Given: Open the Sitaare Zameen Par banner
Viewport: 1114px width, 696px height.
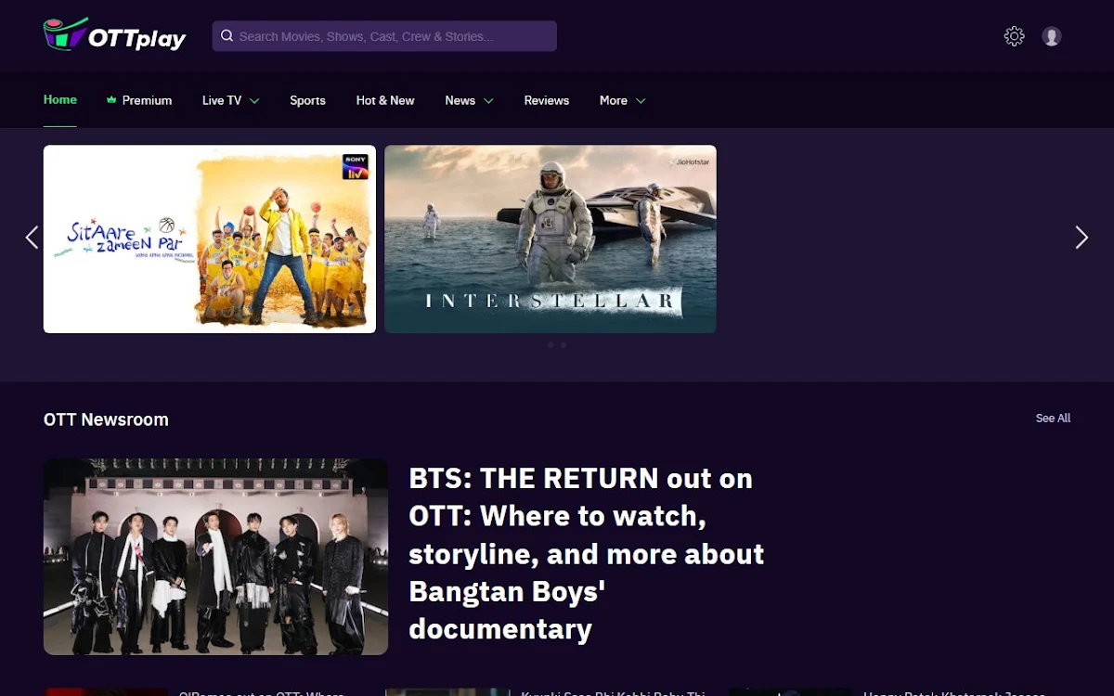Looking at the screenshot, I should [210, 238].
